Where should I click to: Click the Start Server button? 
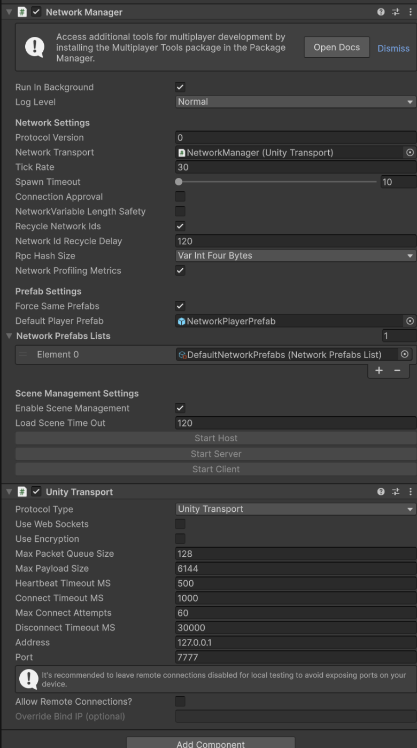click(216, 454)
